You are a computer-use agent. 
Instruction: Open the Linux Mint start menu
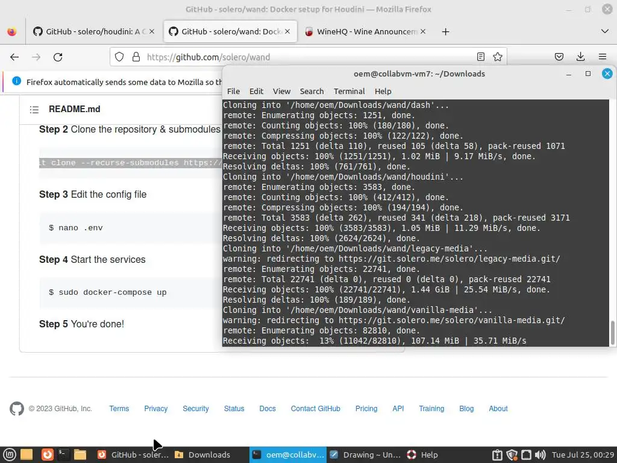(10, 455)
